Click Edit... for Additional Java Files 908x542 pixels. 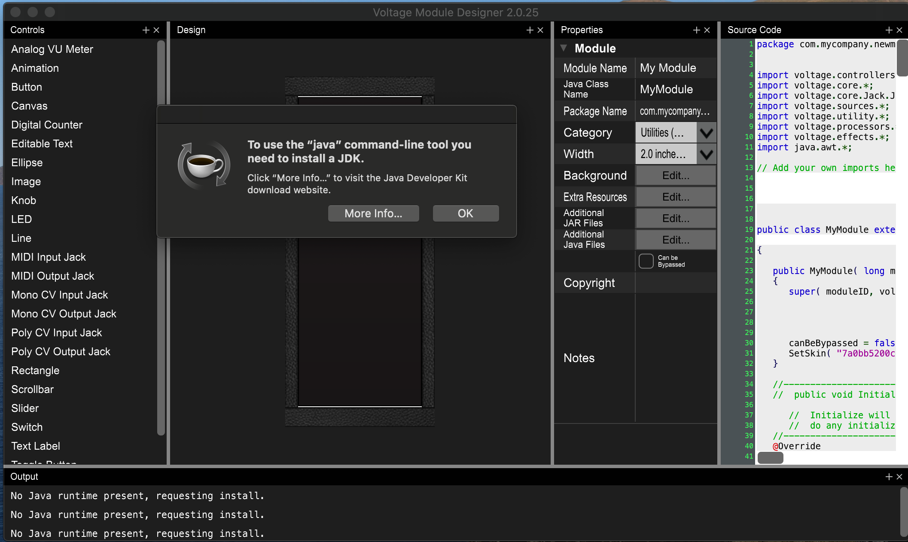pyautogui.click(x=676, y=240)
